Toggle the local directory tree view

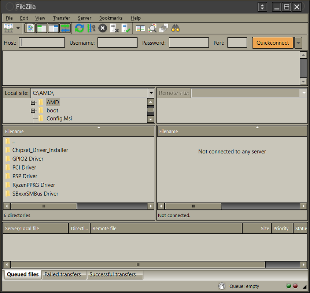coord(42,28)
